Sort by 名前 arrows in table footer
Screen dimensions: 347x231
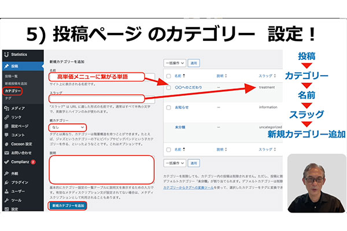184,150
